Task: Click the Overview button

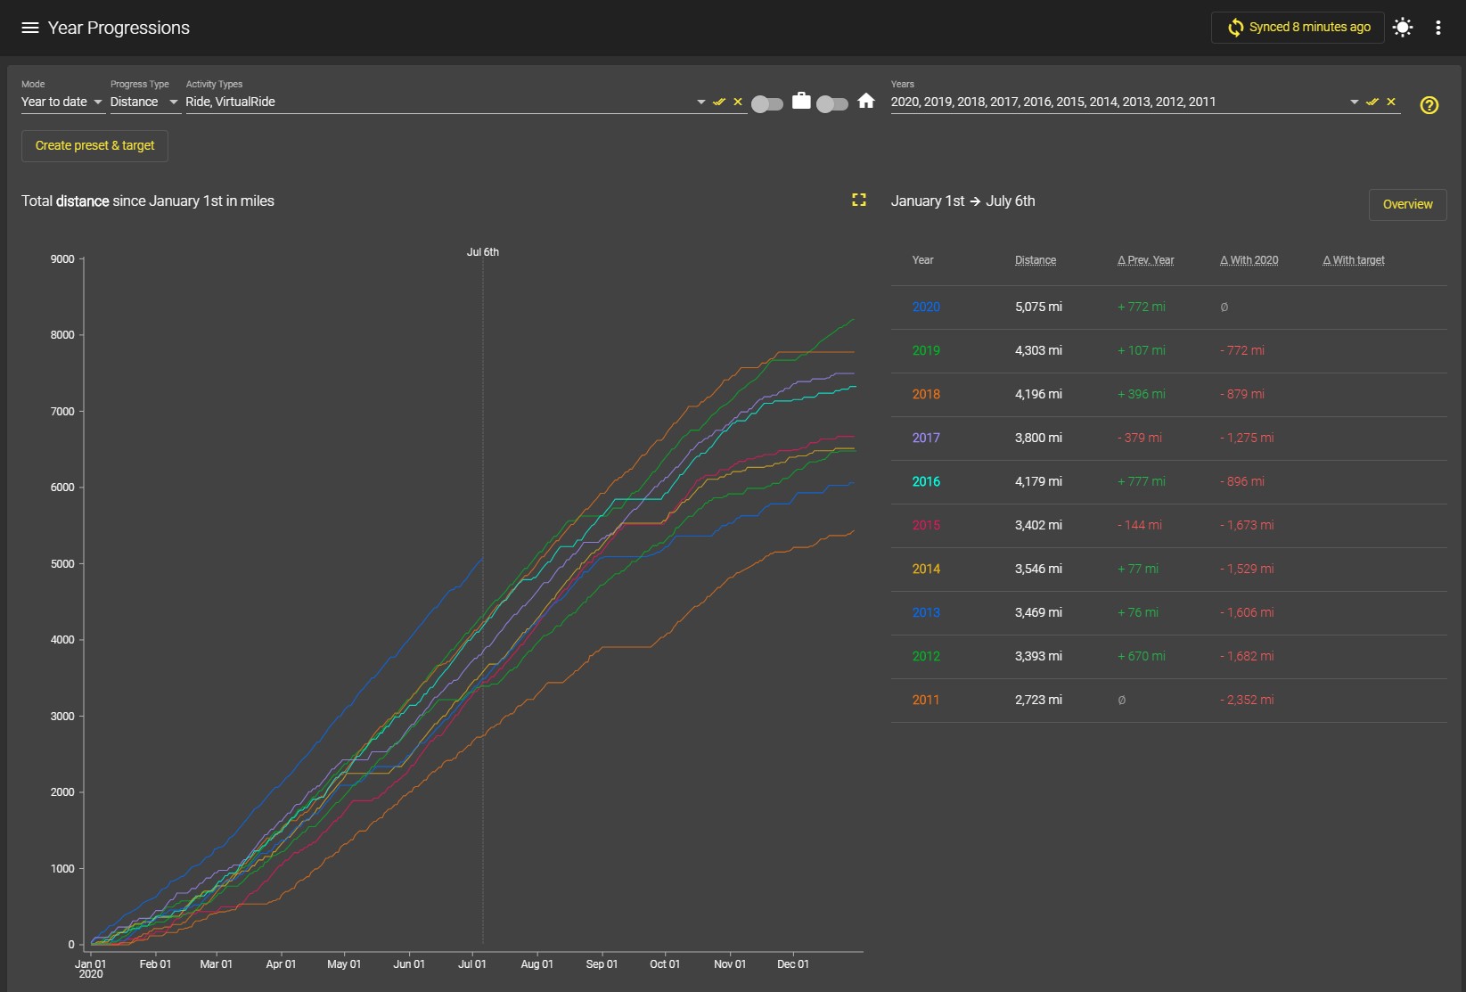Action: click(1407, 204)
